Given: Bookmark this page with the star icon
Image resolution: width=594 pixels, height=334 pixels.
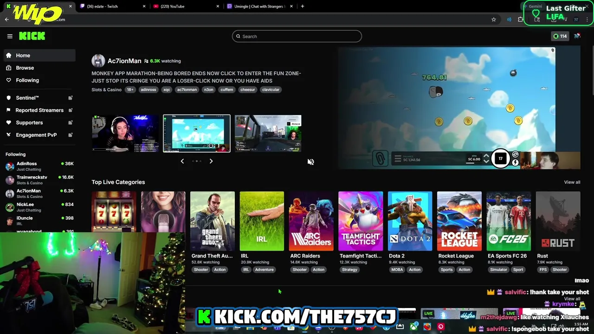Looking at the screenshot, I should 494,19.
